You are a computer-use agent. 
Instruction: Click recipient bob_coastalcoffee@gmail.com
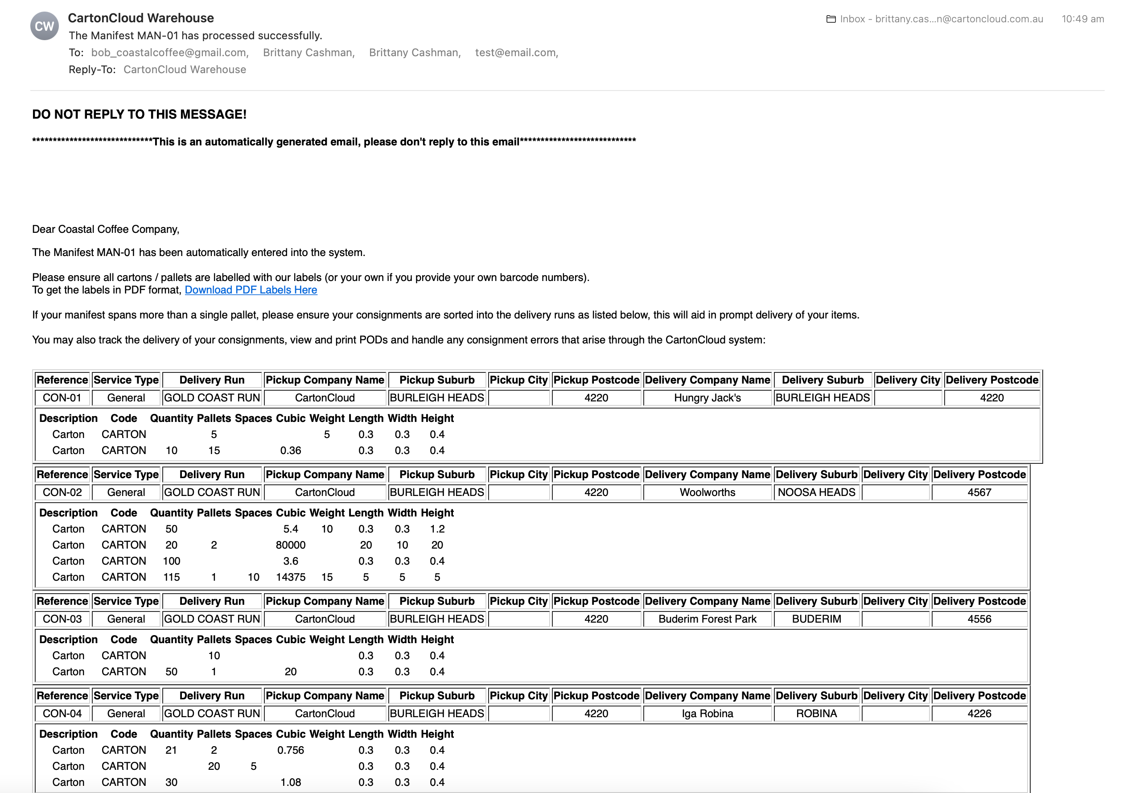[169, 53]
